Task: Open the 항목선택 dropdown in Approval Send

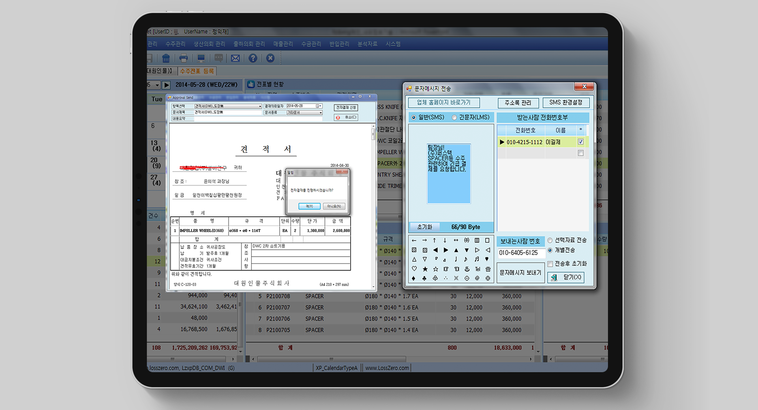Action: [x=260, y=106]
